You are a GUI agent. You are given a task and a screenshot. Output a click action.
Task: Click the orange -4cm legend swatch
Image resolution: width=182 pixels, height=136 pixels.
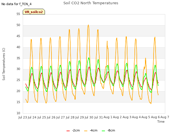coord(86,131)
